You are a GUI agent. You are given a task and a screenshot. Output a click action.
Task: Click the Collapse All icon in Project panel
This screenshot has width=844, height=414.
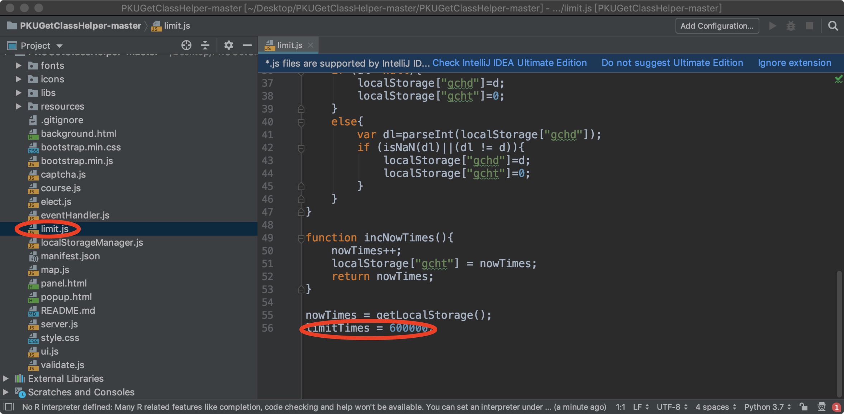(x=205, y=45)
